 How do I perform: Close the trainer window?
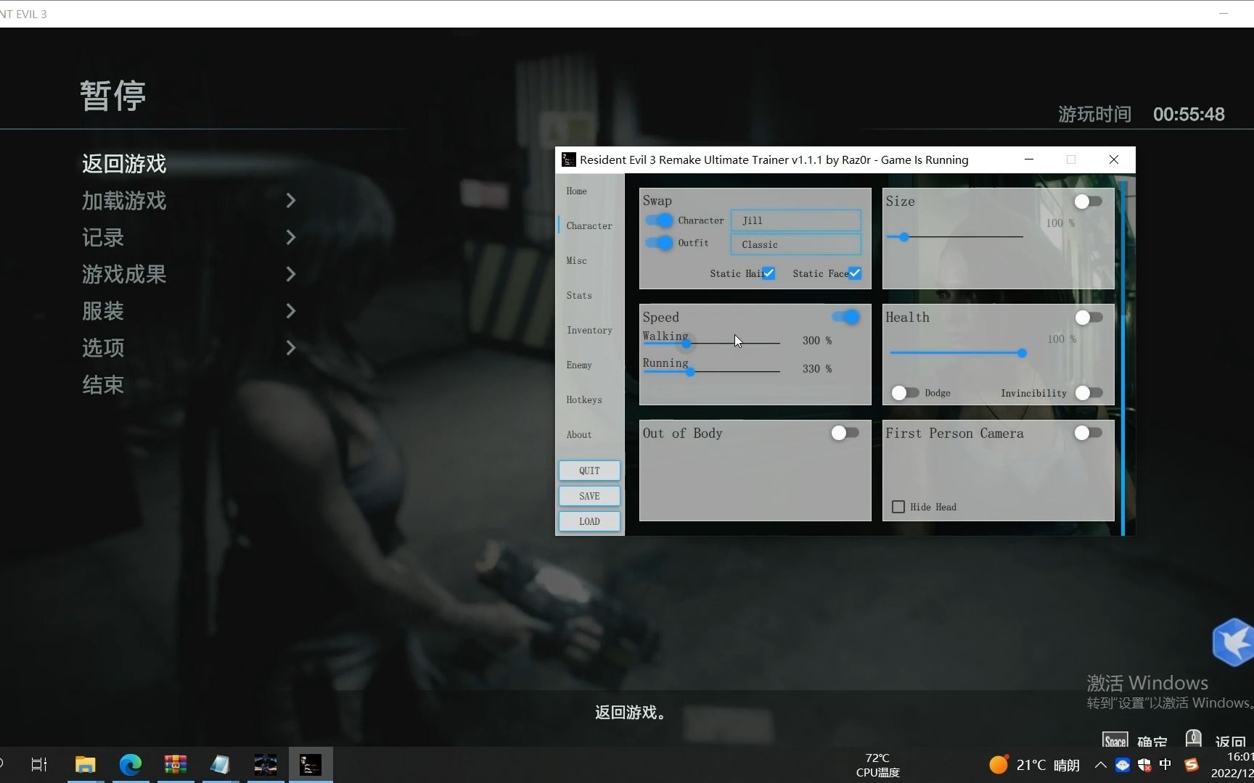tap(1114, 159)
